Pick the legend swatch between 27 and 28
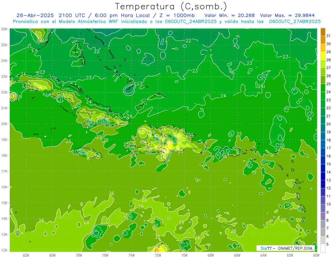336x259 pixels. pyautogui.click(x=323, y=64)
